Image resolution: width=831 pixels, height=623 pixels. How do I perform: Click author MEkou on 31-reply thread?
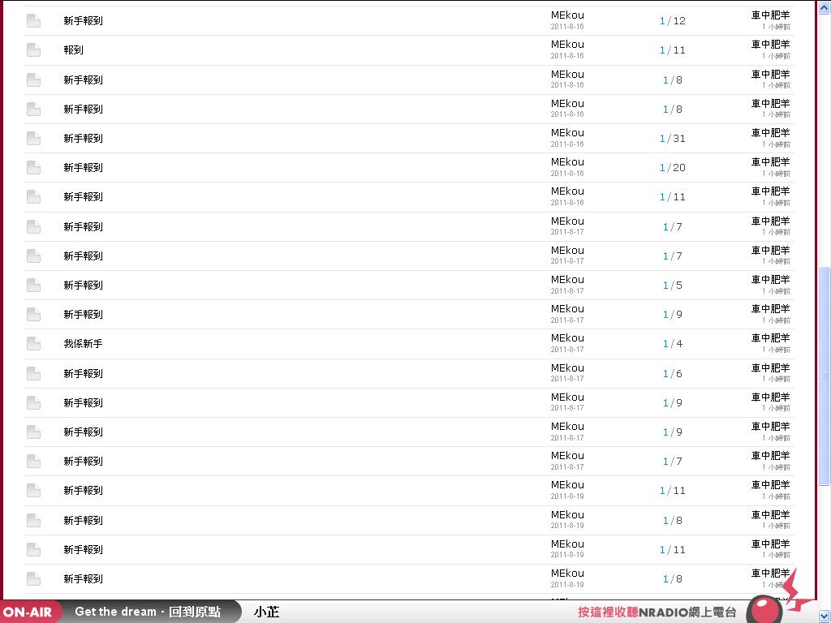[567, 133]
